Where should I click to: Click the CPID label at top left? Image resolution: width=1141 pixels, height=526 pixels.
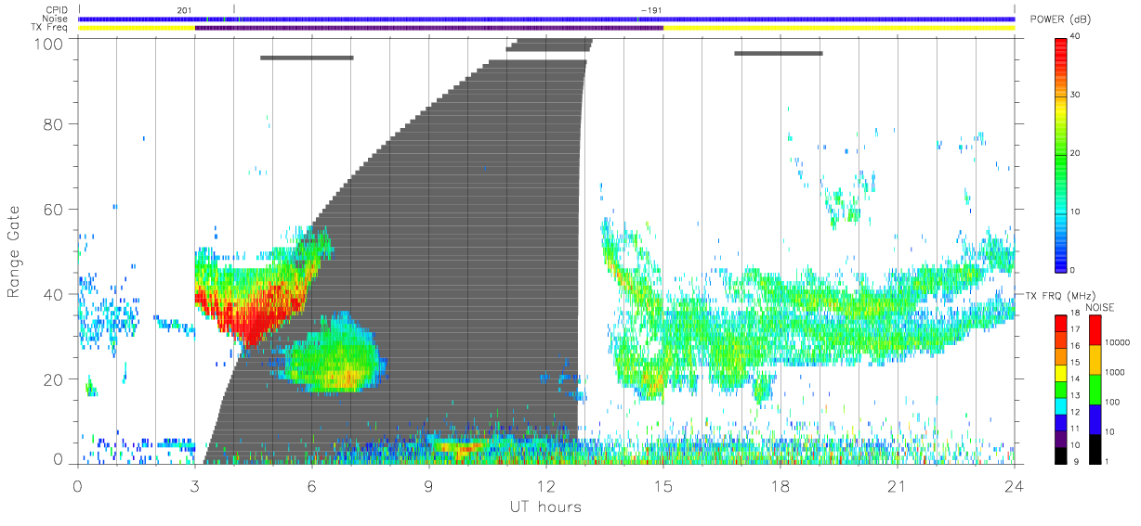click(55, 9)
